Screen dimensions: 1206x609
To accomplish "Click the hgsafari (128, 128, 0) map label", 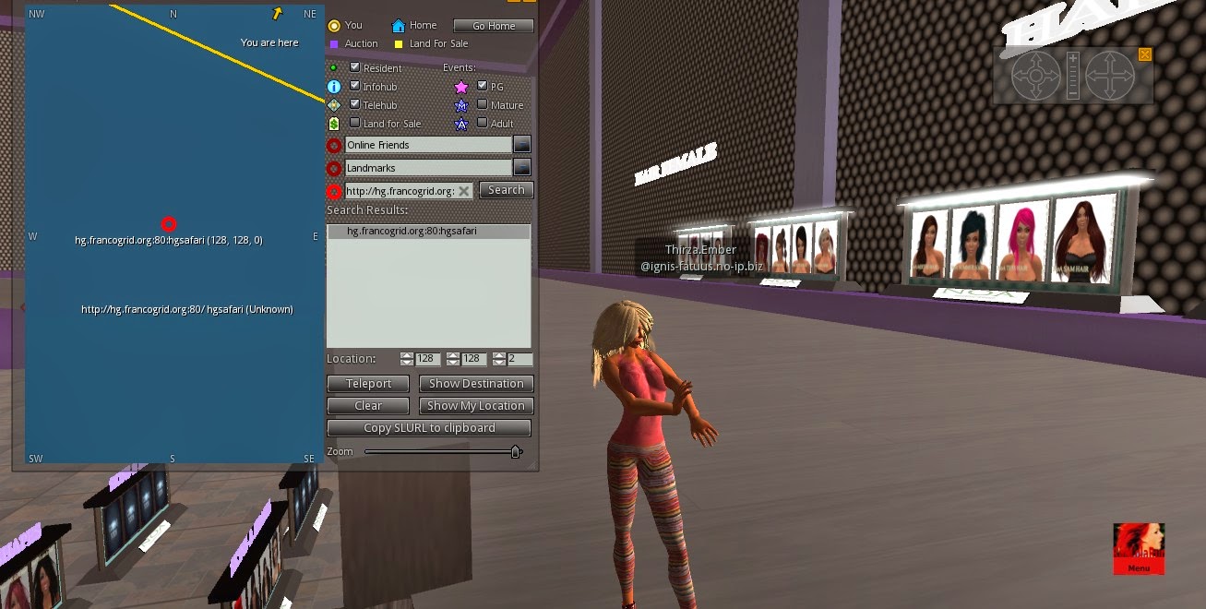I will click(169, 240).
